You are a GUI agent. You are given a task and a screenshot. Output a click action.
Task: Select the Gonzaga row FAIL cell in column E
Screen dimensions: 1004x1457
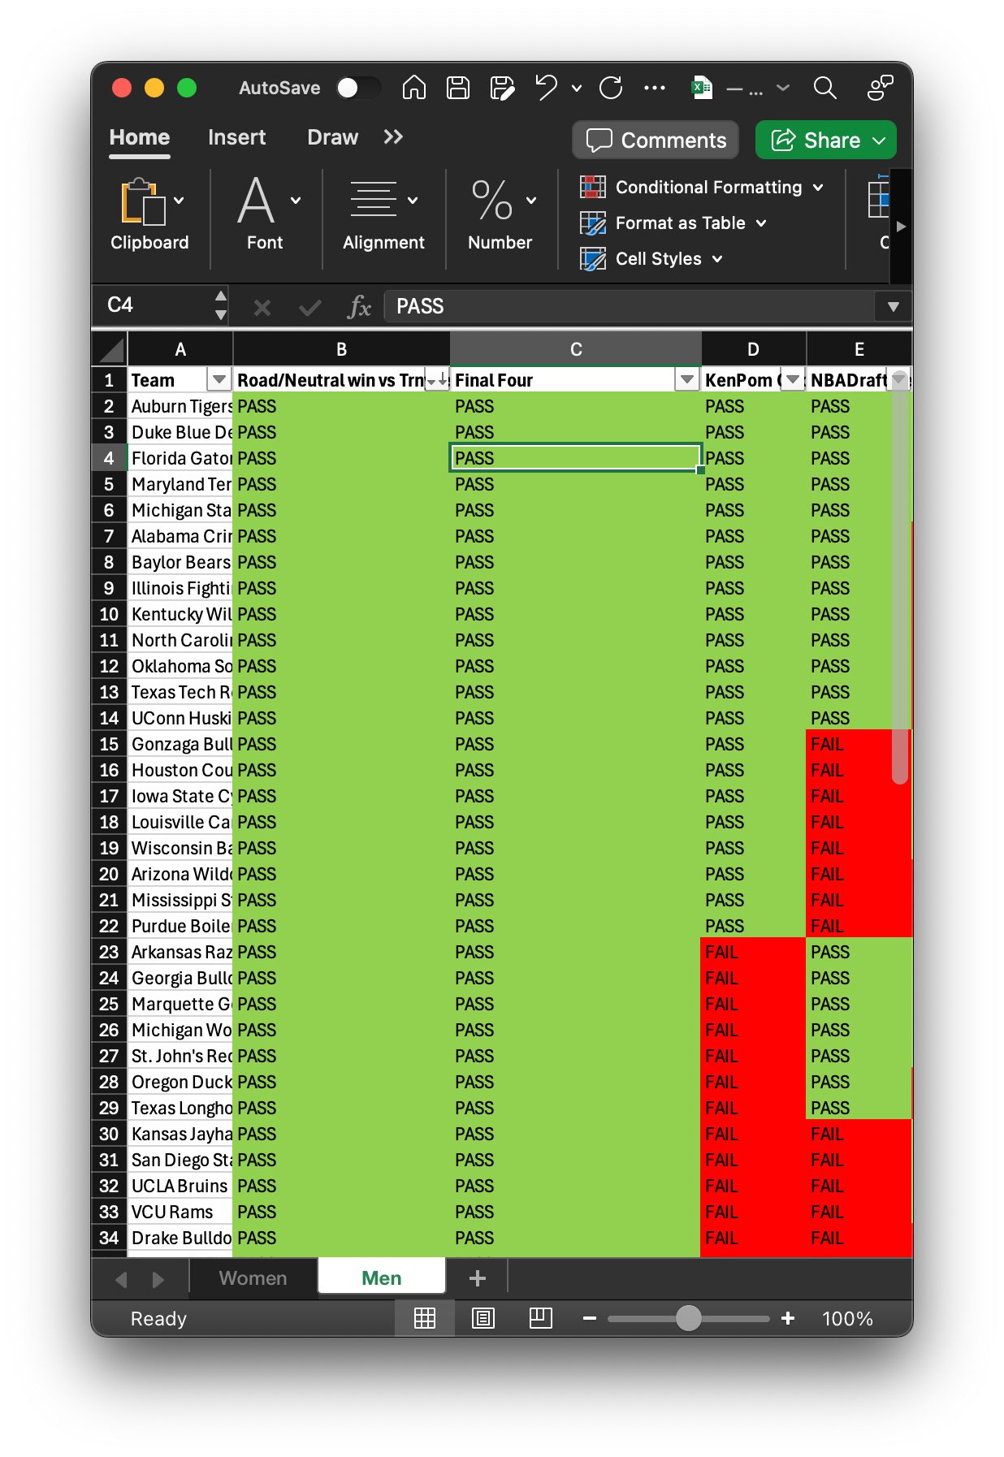pos(859,744)
